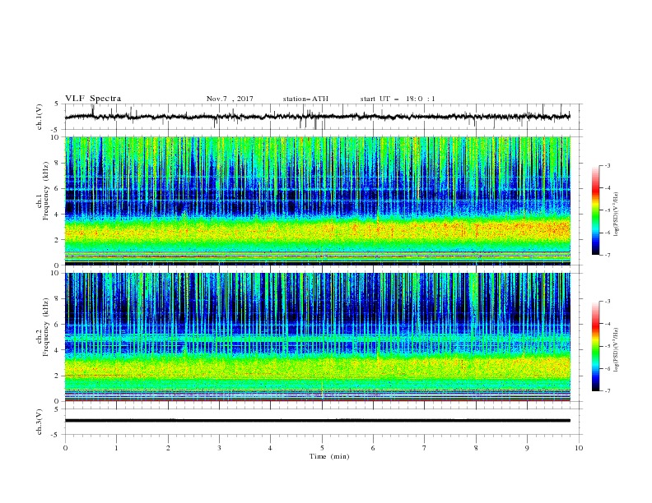This screenshot has width=652, height=503.
Task: Click the ch.2 spectrogram panel
Action: tap(317, 337)
